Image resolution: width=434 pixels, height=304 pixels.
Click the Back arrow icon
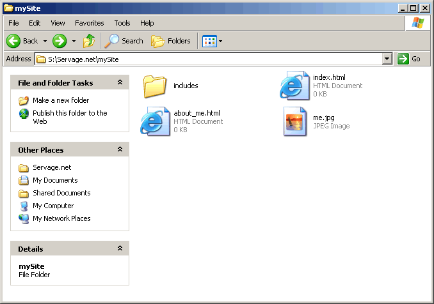[14, 41]
